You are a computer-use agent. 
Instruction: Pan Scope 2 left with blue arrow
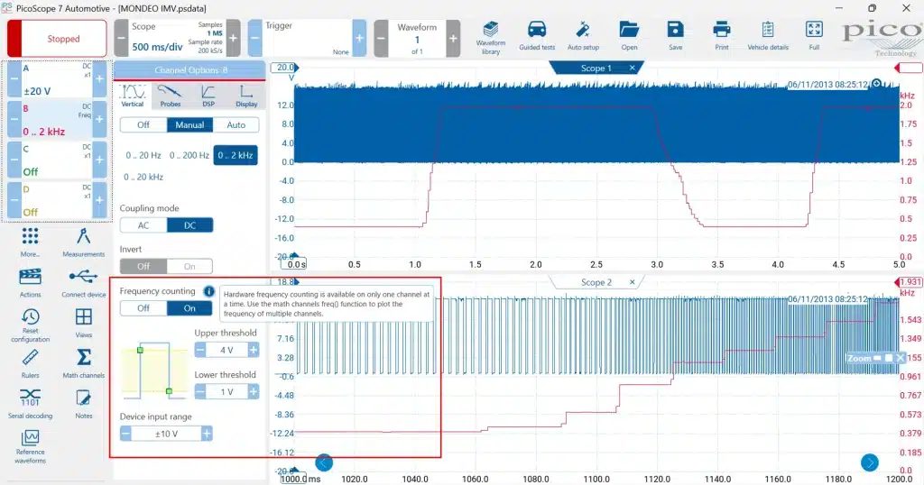(324, 462)
